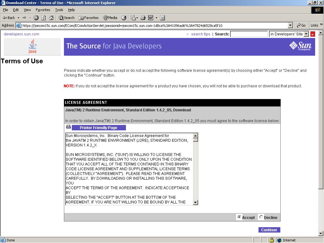Open the Forward button history dropdown arrow
The height and width of the screenshot is (243, 324).
[30, 18]
